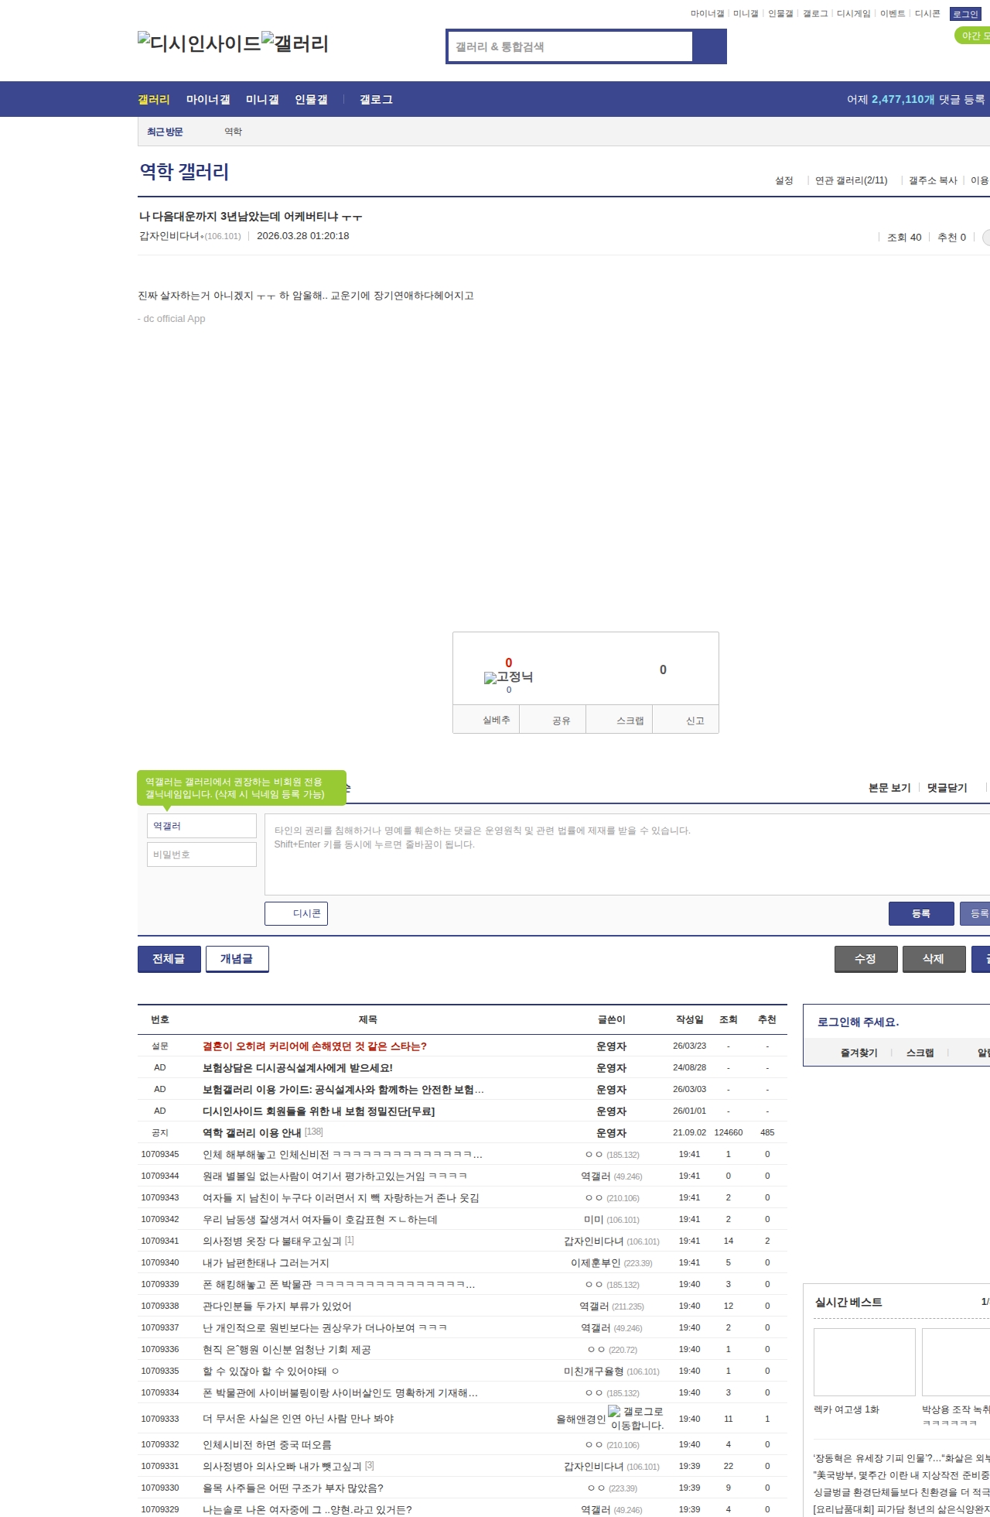Open the post titled 의사정병 옷장 다 불태우고싶긔
This screenshot has height=1517, width=990.
pos(272,1241)
